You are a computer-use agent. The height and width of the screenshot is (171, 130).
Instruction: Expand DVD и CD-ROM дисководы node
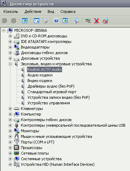pos(10,36)
